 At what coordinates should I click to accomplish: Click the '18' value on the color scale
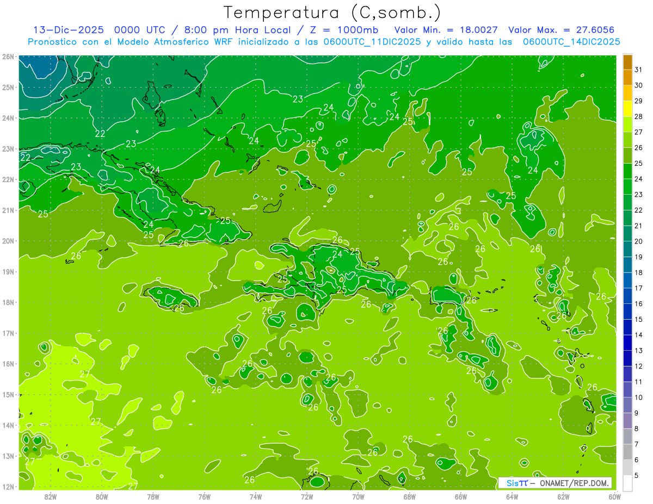click(638, 272)
